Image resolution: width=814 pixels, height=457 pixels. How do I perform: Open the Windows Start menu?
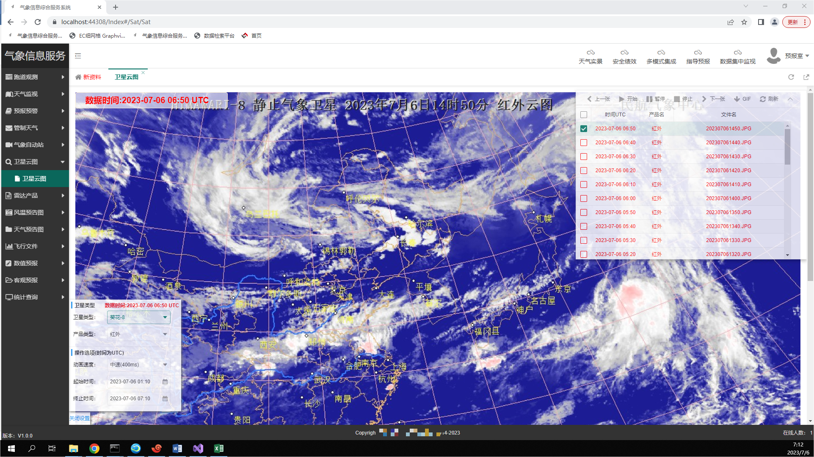tap(11, 449)
